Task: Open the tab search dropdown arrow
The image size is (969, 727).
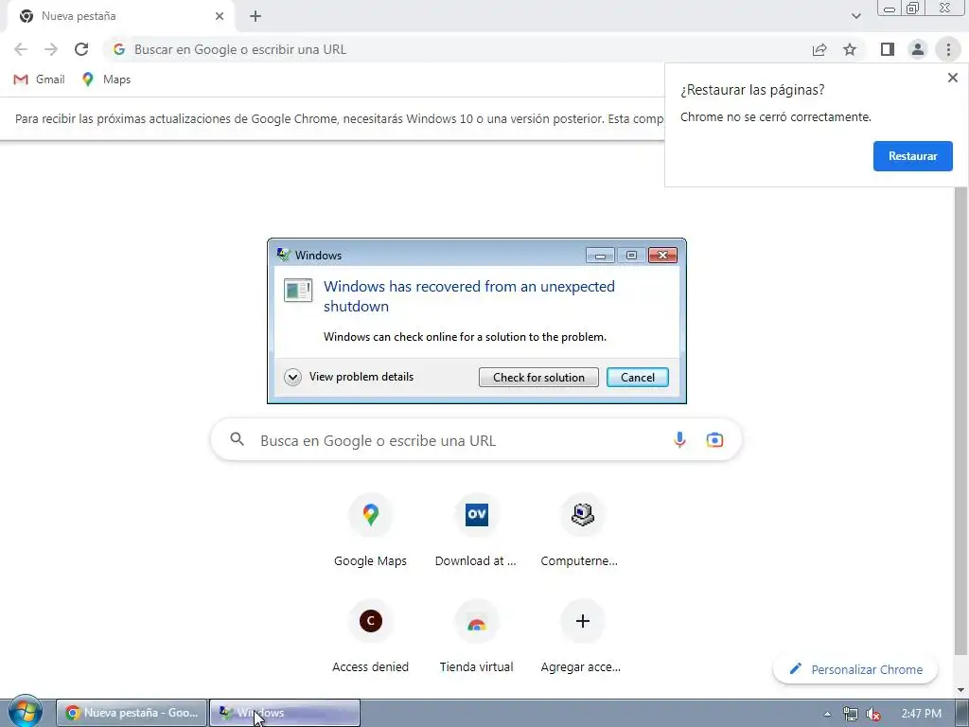Action: [x=855, y=16]
